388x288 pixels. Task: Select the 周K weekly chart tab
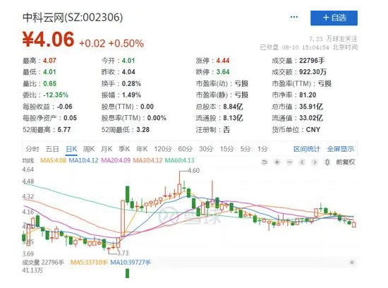(x=89, y=149)
